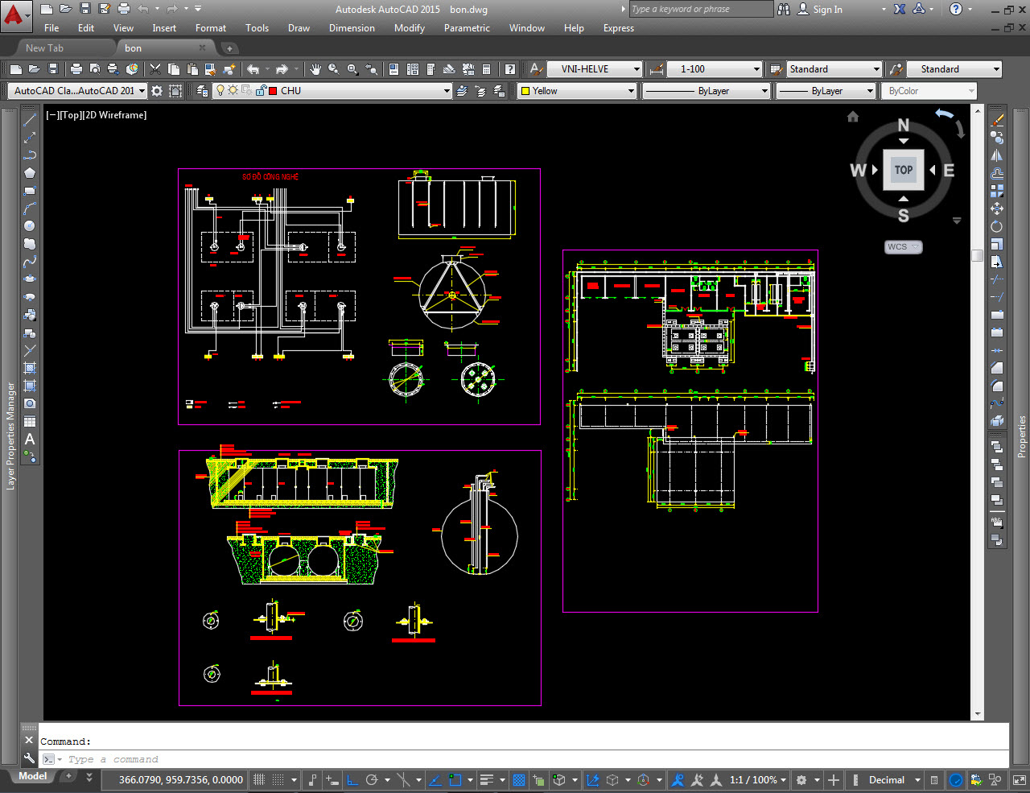Image resolution: width=1030 pixels, height=793 pixels.
Task: Click the Cut scissors icon
Action: click(x=155, y=69)
